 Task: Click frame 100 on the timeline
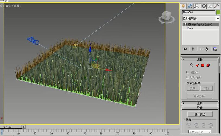167,133
